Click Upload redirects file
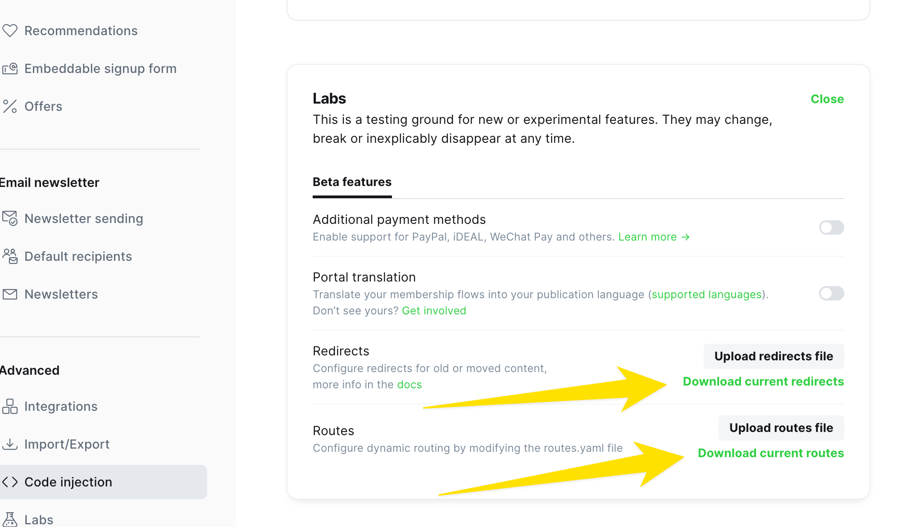The width and height of the screenshot is (920, 527). pyautogui.click(x=773, y=356)
